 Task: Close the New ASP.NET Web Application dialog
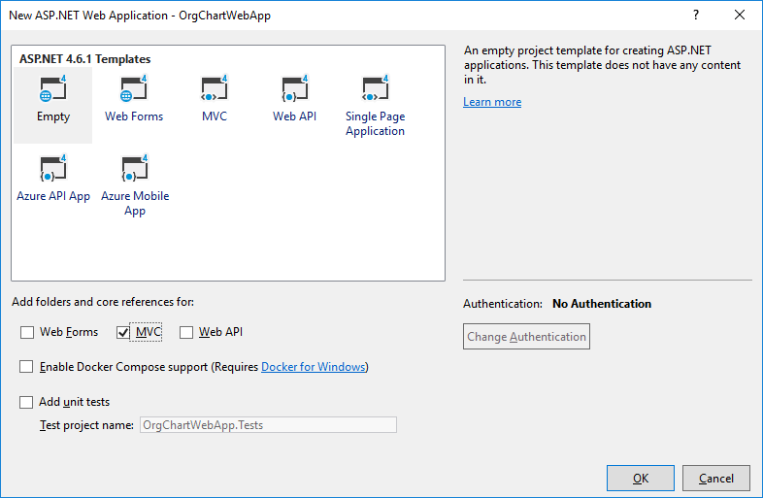click(740, 16)
